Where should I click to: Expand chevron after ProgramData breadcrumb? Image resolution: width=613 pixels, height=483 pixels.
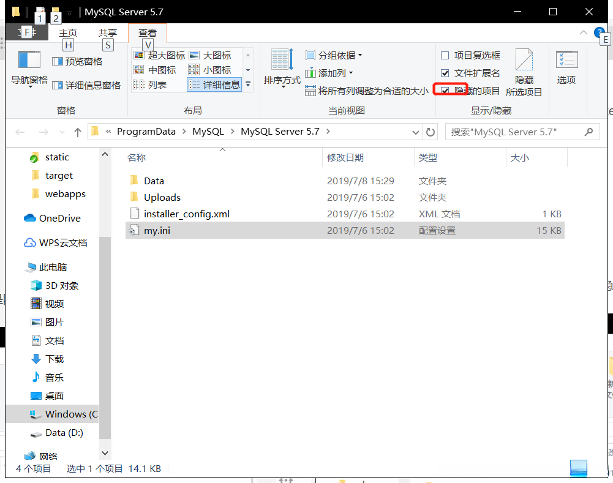pos(184,132)
